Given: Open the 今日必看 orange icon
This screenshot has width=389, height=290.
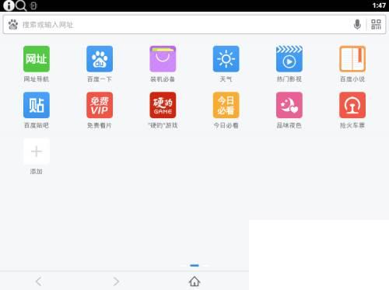Looking at the screenshot, I should click(x=226, y=105).
